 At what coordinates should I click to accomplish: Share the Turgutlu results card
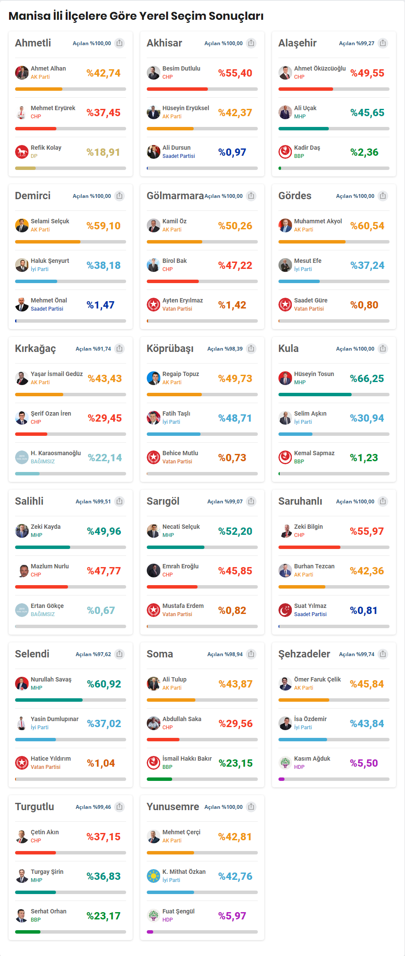tap(120, 807)
